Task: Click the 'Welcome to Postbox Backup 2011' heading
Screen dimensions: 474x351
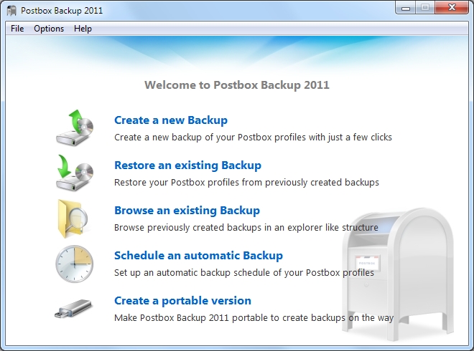Action: 237,85
